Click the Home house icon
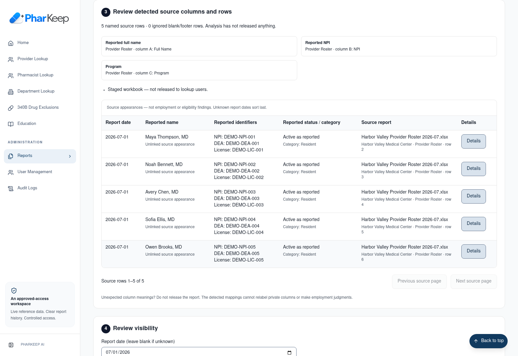The width and height of the screenshot is (518, 356). [x=11, y=43]
